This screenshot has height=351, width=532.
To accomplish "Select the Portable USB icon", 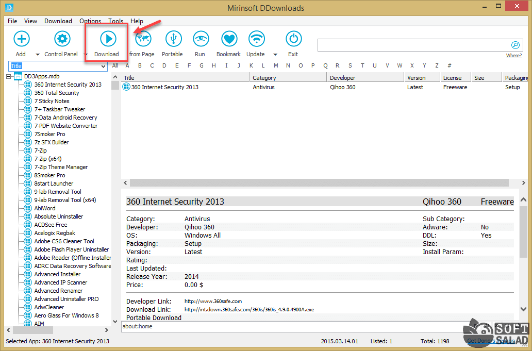I will click(x=173, y=39).
